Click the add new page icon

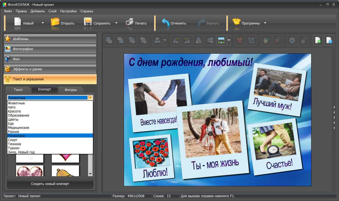(318, 41)
